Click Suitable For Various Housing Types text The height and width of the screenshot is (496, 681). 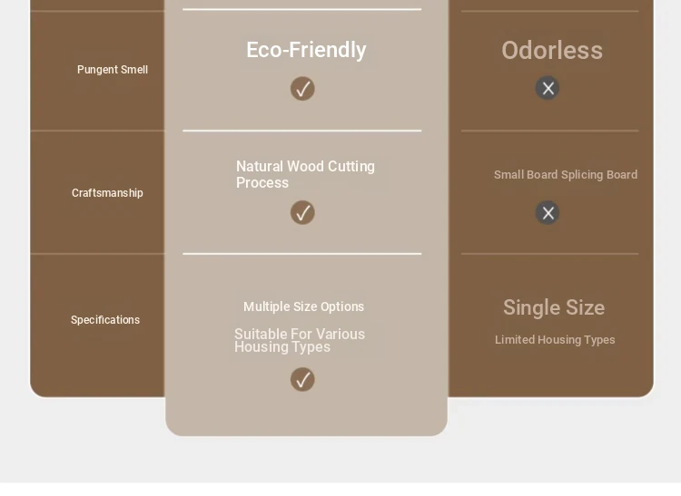300,341
